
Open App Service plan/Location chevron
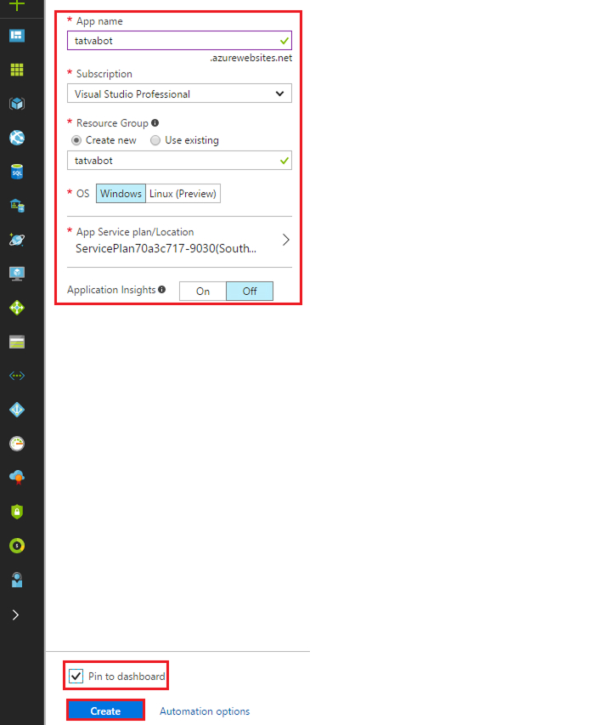[x=286, y=240]
